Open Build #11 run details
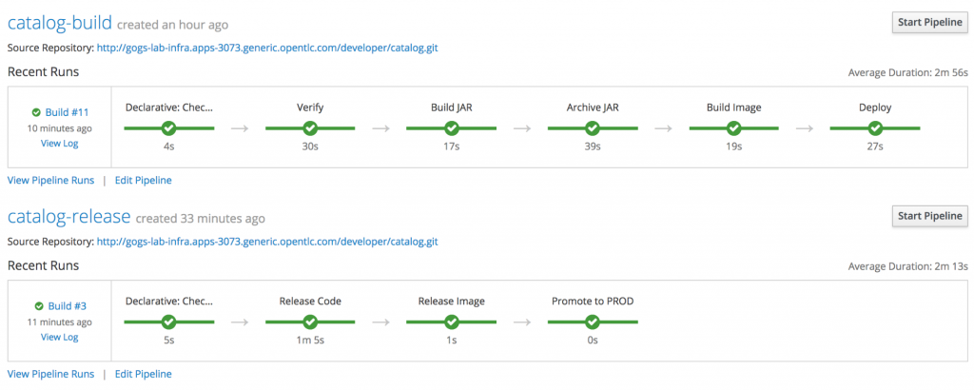974x390 pixels. pyautogui.click(x=66, y=112)
